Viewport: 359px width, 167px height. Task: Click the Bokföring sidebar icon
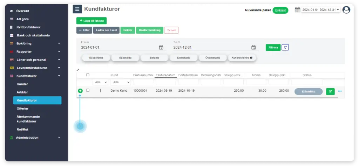point(12,43)
